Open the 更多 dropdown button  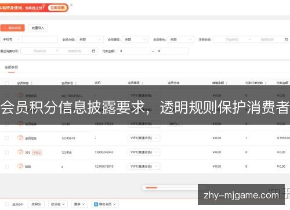[x=79, y=204]
